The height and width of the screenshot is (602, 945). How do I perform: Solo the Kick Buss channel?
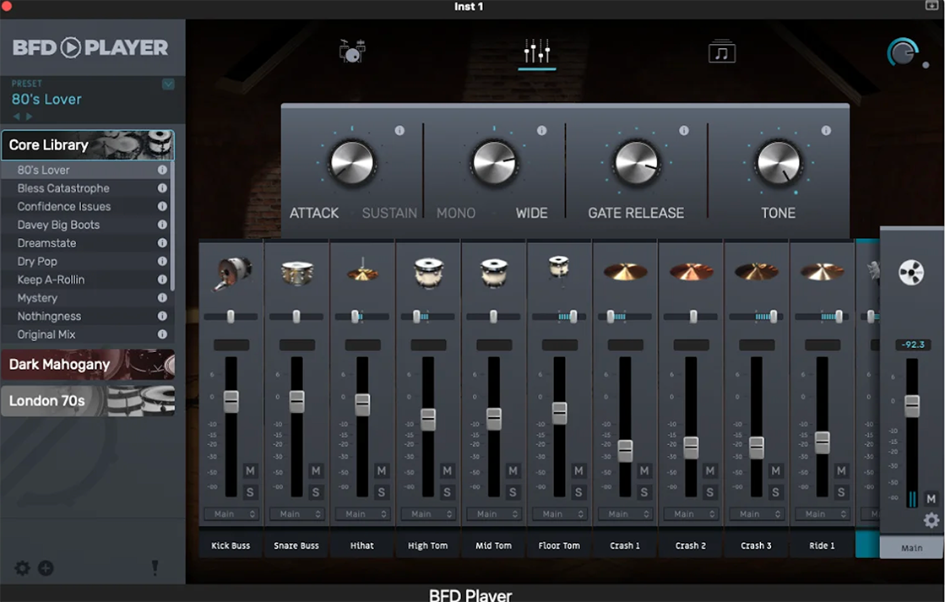coord(250,492)
